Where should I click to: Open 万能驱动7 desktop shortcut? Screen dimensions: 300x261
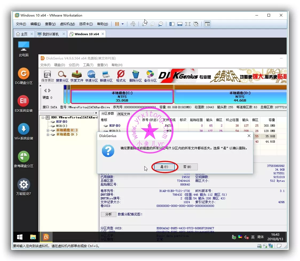(24, 187)
